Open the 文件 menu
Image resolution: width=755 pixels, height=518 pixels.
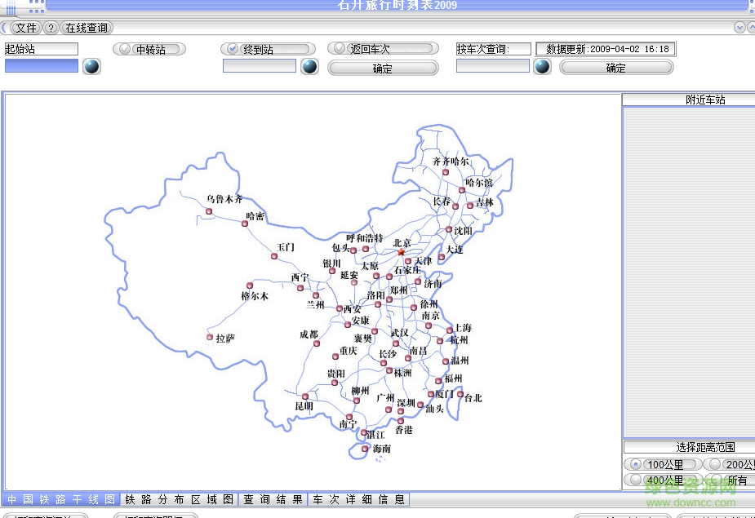pyautogui.click(x=24, y=27)
